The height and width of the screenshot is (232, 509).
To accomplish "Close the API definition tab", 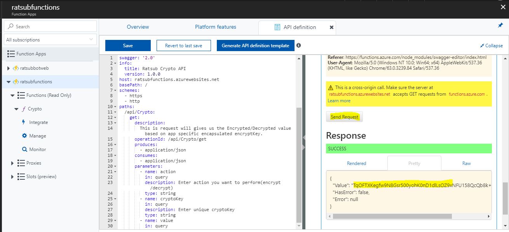I will coord(331,27).
